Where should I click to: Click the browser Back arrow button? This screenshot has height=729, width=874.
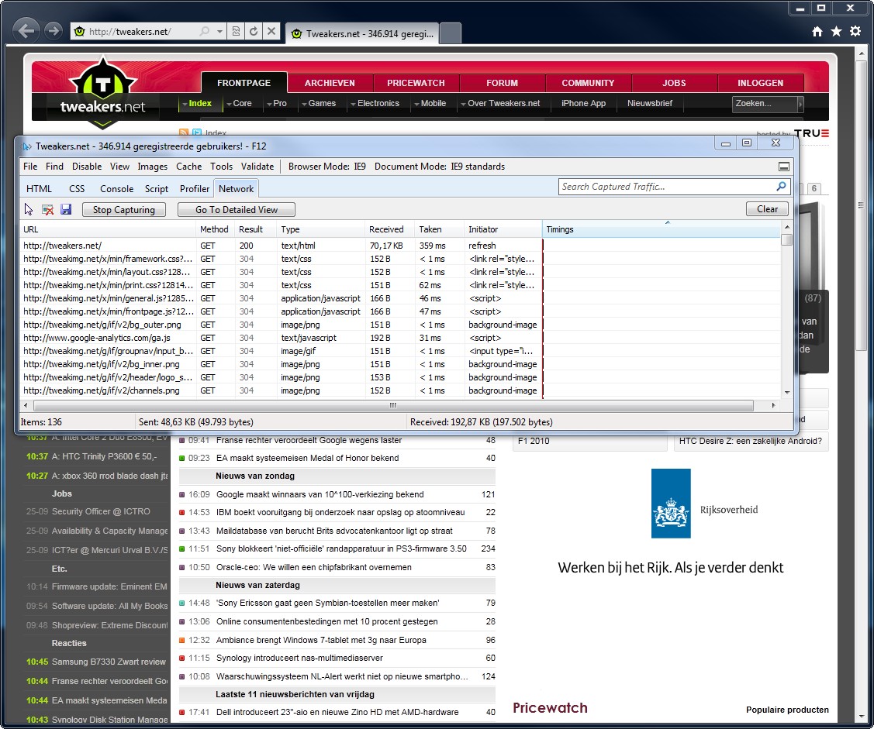(x=26, y=31)
